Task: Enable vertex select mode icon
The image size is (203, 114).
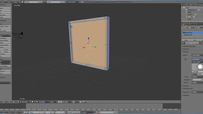Action: (x=59, y=102)
